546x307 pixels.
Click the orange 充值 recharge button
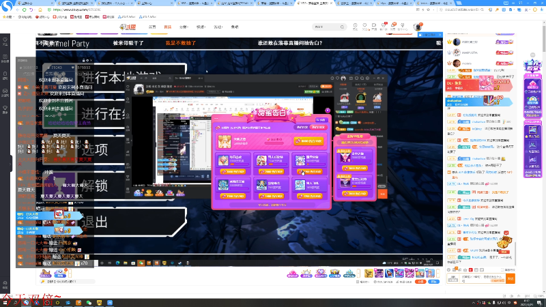[x=420, y=282]
